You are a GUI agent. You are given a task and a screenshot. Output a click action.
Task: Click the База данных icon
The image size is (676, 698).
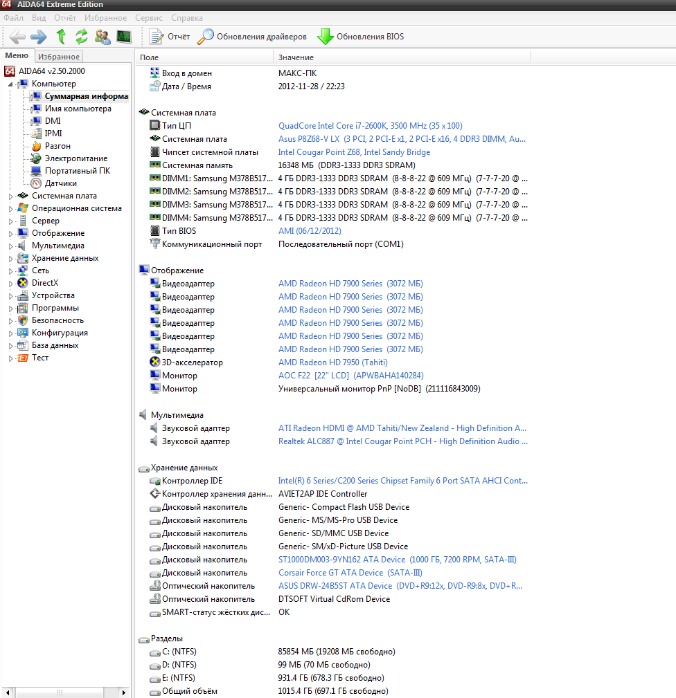pos(23,345)
